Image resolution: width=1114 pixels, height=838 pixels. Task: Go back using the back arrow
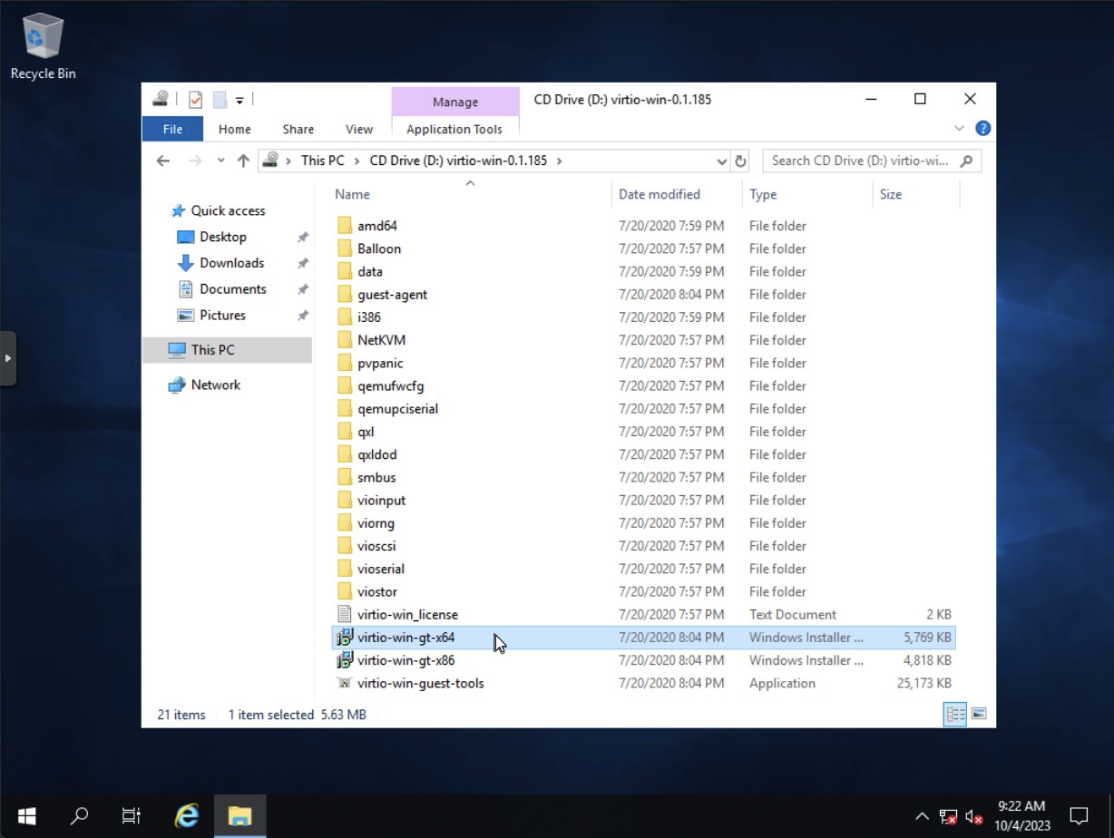point(162,161)
